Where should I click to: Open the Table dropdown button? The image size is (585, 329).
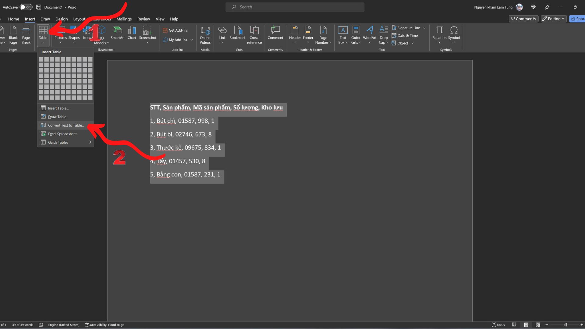click(x=43, y=35)
